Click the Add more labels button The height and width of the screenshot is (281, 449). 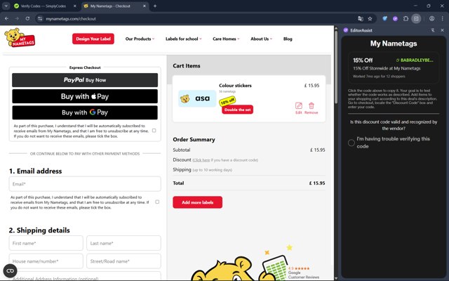[x=197, y=202]
